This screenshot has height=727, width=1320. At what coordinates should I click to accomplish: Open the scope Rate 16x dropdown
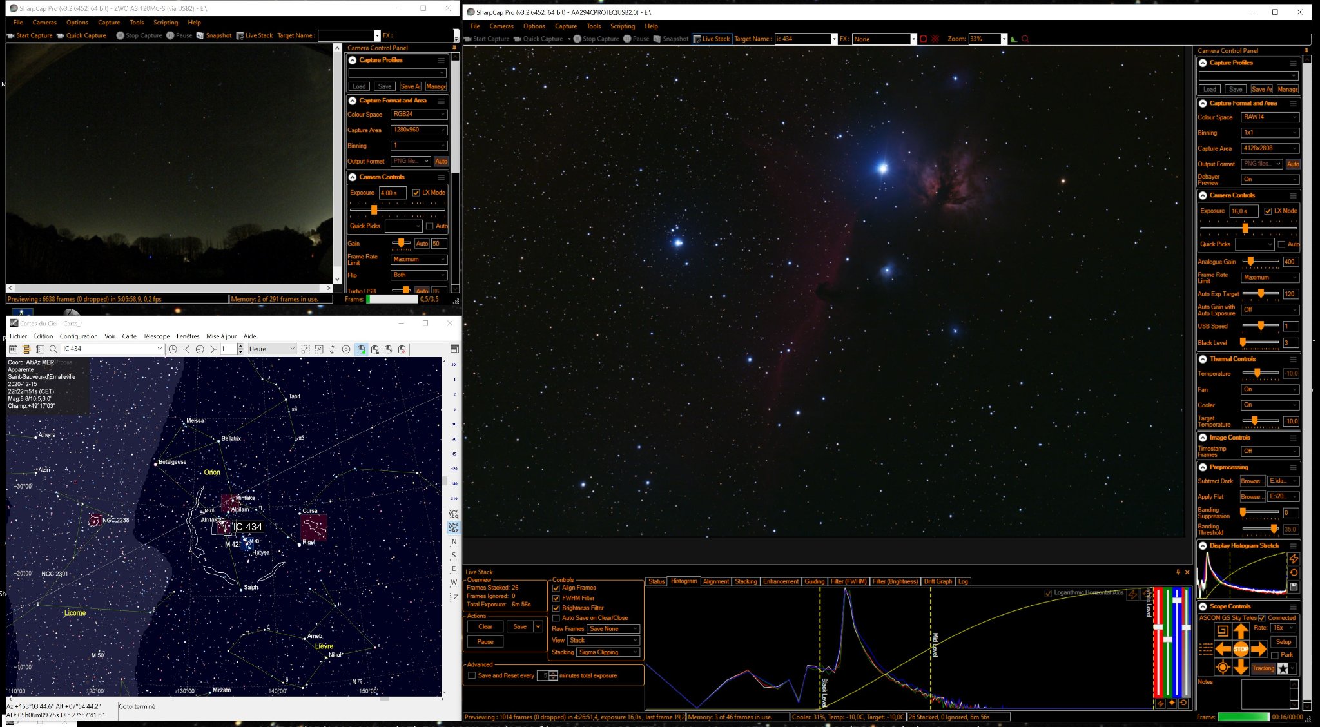point(1283,628)
